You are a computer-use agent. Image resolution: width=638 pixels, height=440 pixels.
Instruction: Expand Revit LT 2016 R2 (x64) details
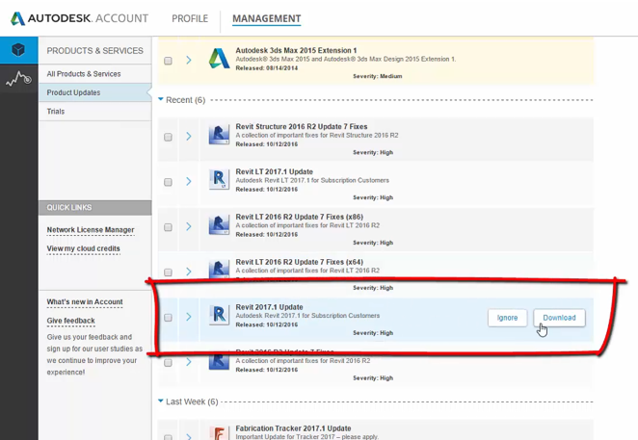tap(189, 272)
